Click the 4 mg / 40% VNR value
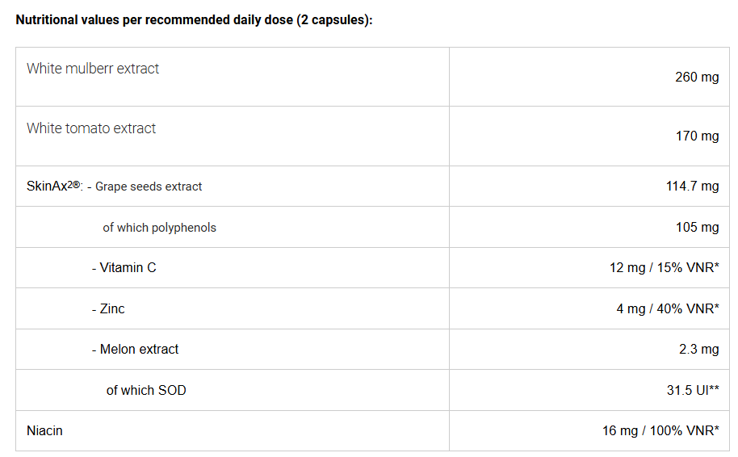The image size is (738, 457). [x=668, y=308]
